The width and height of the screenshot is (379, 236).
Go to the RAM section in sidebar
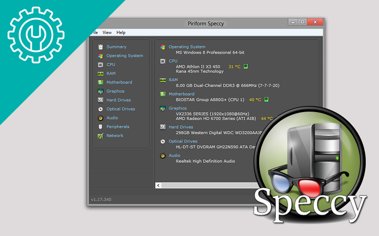pos(111,73)
